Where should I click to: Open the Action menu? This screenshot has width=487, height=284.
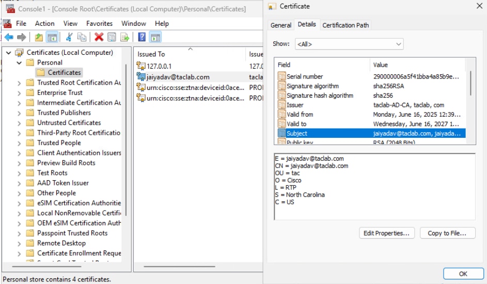[x=45, y=24]
